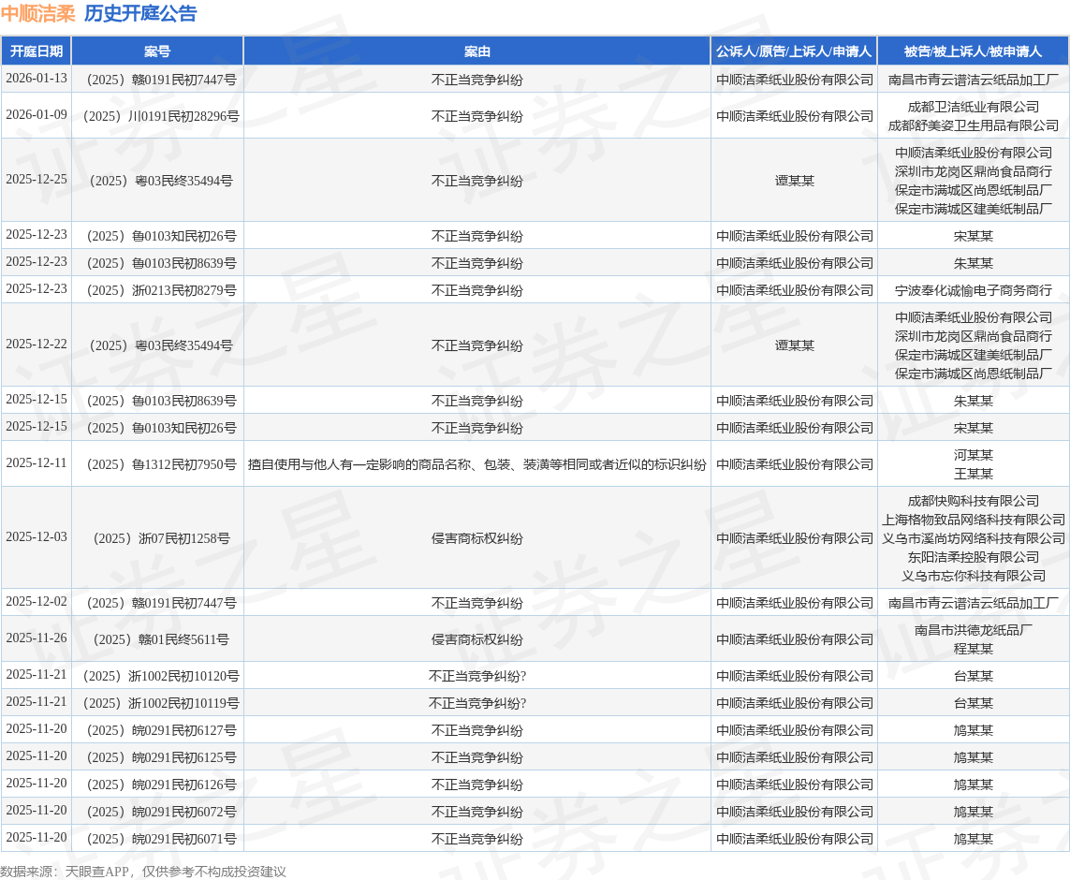Click the 历史开庭公告 heading
Viewport: 1070px width, 880px height.
(140, 14)
